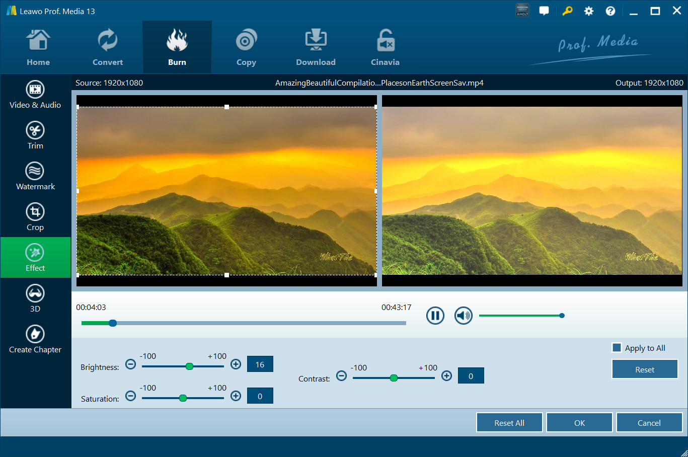The height and width of the screenshot is (457, 688).
Task: Decrease Contrast with the minus icon
Action: (341, 375)
